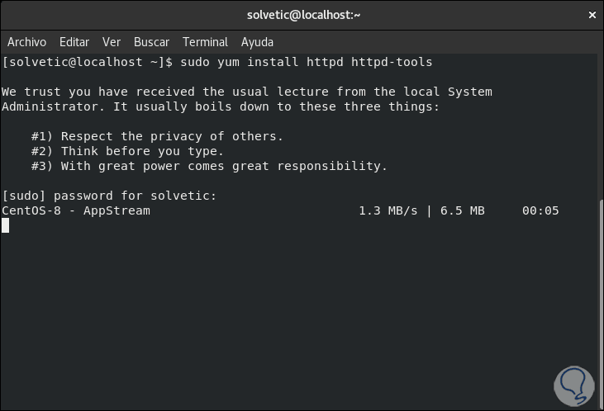The height and width of the screenshot is (411, 604).
Task: Click the '#1) Respect the privacy' line
Action: (x=157, y=136)
